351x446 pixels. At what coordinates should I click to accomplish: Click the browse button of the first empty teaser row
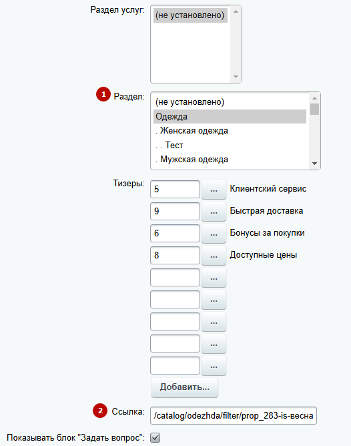pos(214,278)
